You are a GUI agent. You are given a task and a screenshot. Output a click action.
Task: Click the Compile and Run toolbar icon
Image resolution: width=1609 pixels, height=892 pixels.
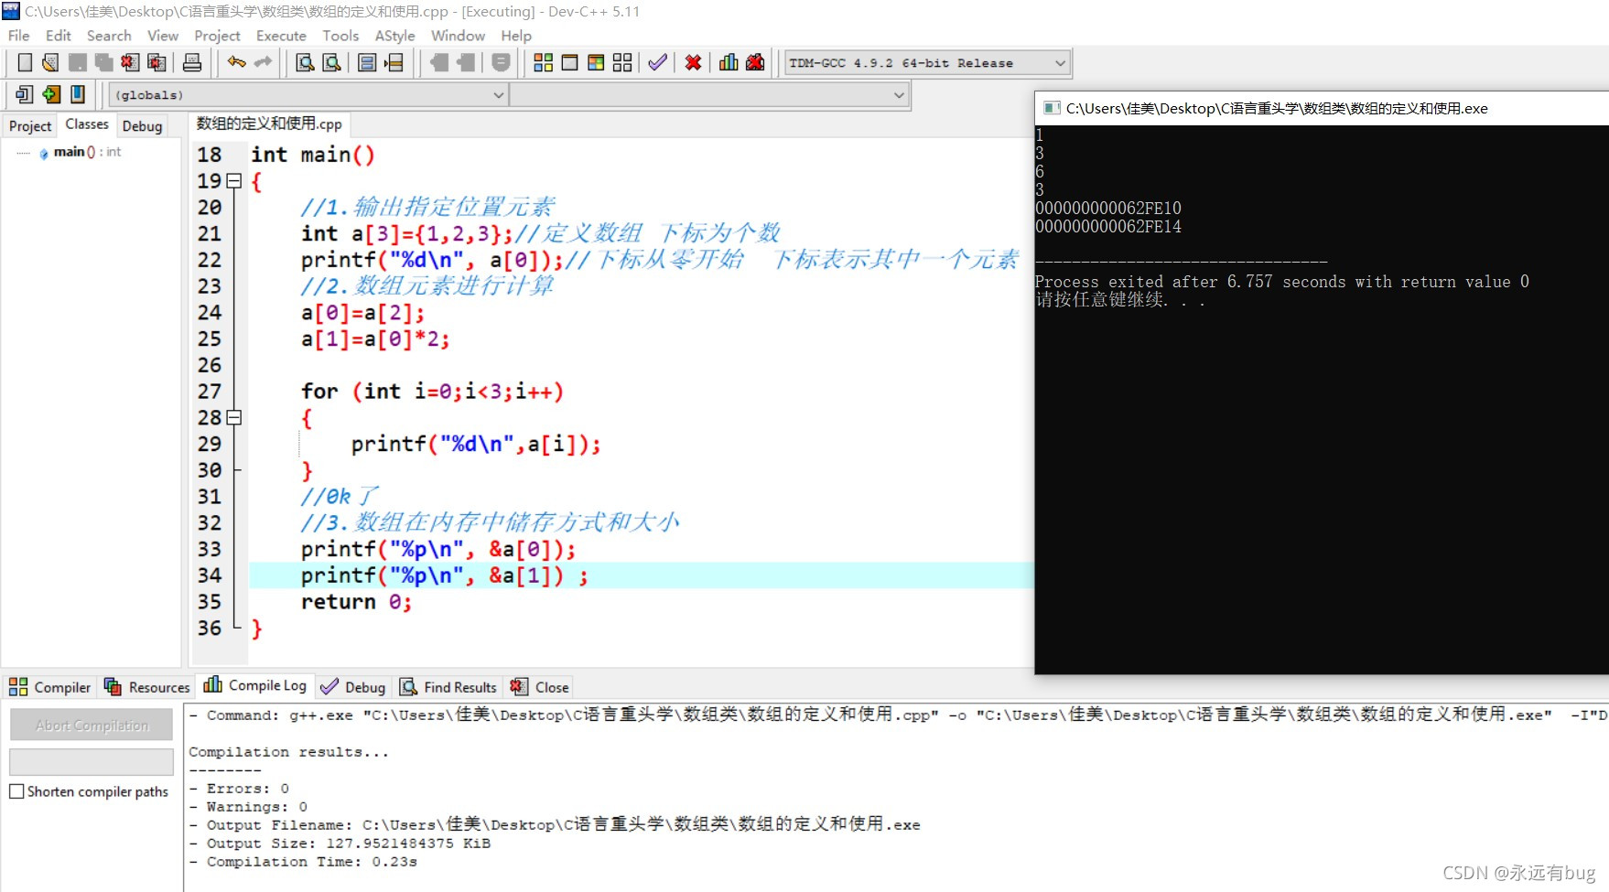click(596, 62)
